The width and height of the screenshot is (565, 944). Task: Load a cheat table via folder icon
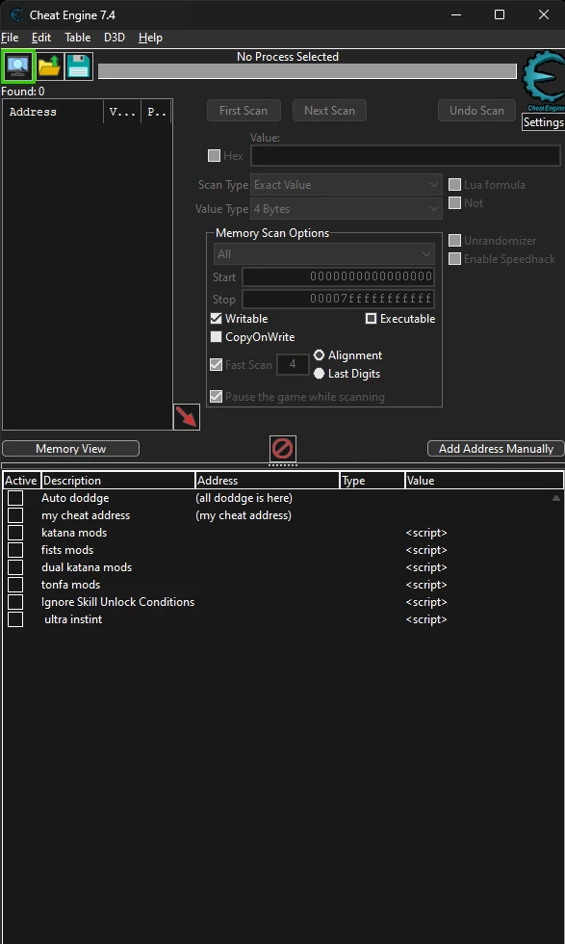(49, 66)
